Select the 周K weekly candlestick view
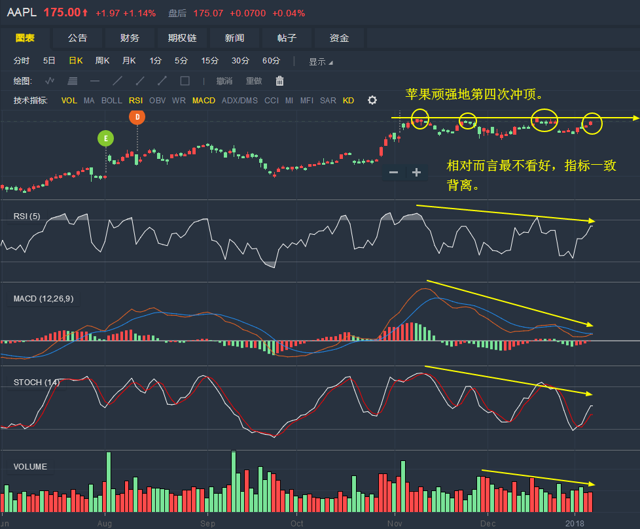The image size is (640, 529). (102, 61)
